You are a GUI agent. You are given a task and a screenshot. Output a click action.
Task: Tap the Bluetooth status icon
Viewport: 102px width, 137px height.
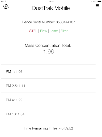(92, 1)
